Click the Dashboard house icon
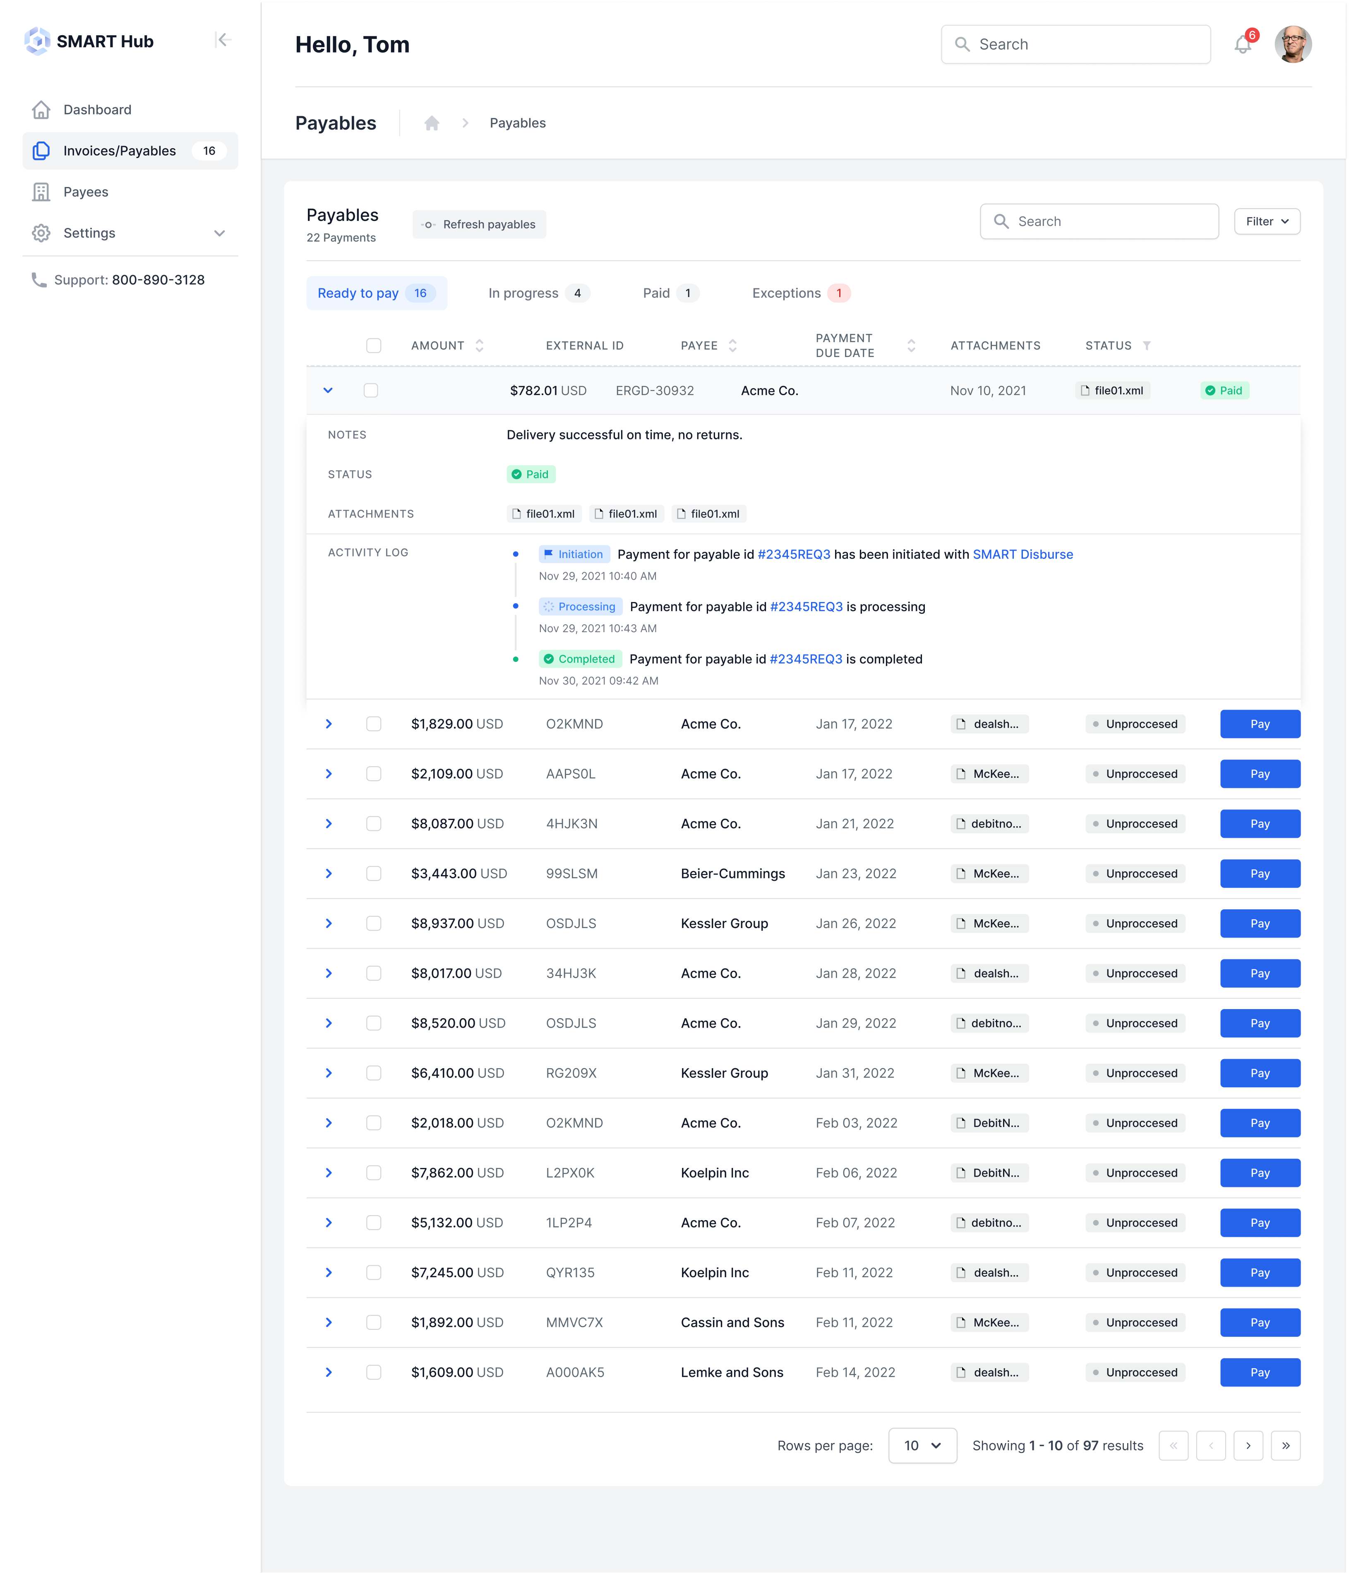The height and width of the screenshot is (1573, 1349). pyautogui.click(x=42, y=110)
